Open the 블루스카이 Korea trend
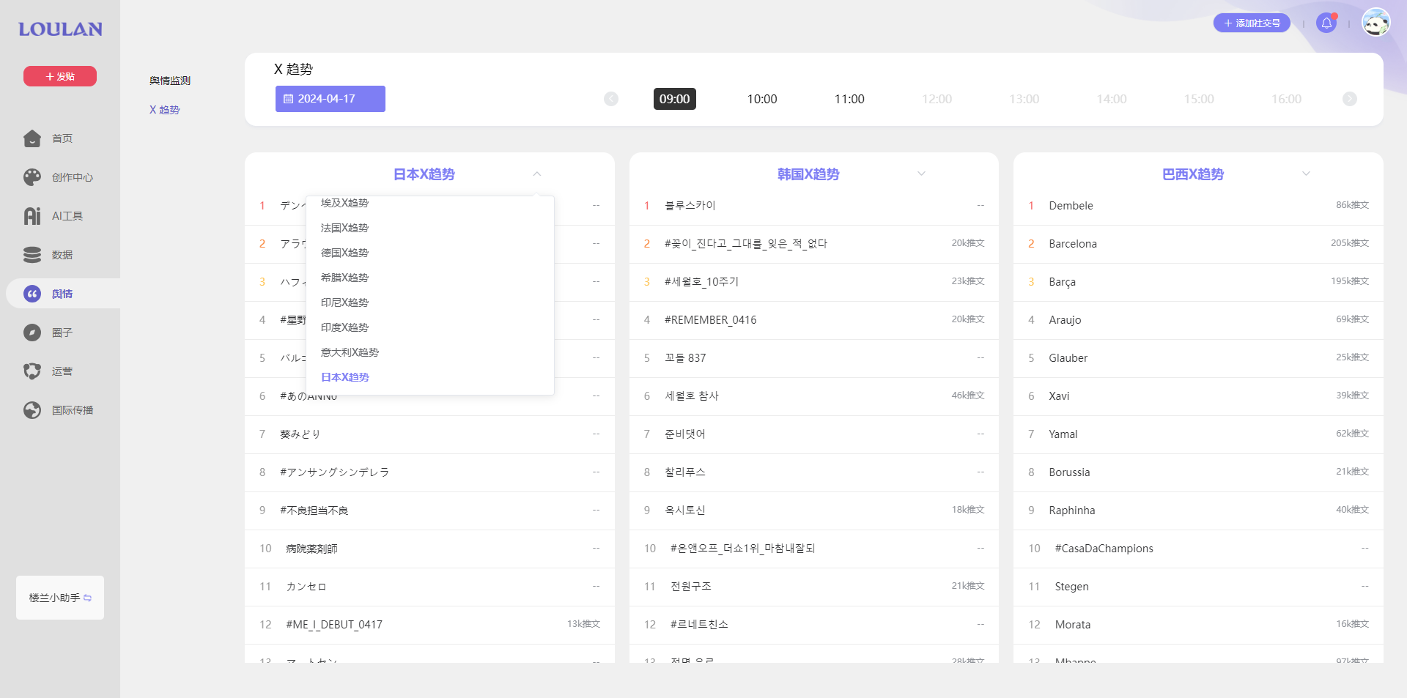This screenshot has width=1407, height=698. coord(814,206)
